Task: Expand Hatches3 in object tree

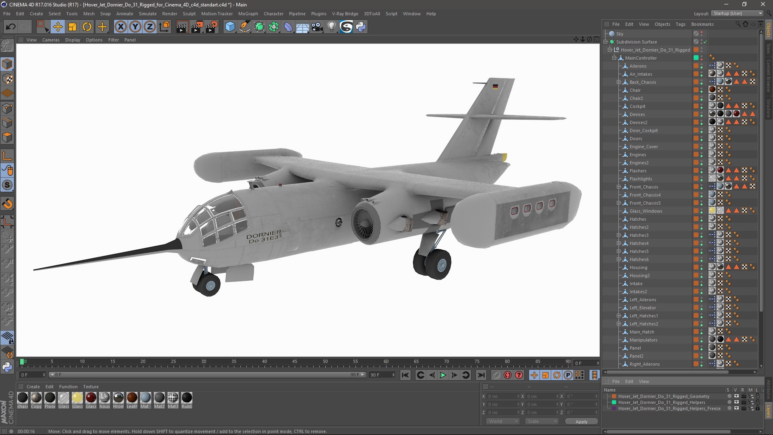Action: pos(619,235)
